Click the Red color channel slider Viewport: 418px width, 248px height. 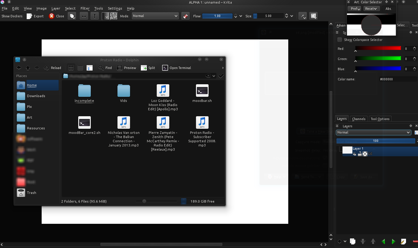point(378,48)
